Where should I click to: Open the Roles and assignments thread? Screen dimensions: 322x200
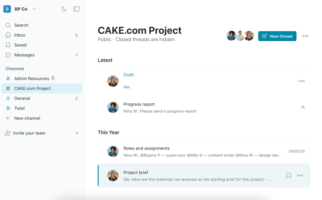[147, 148]
